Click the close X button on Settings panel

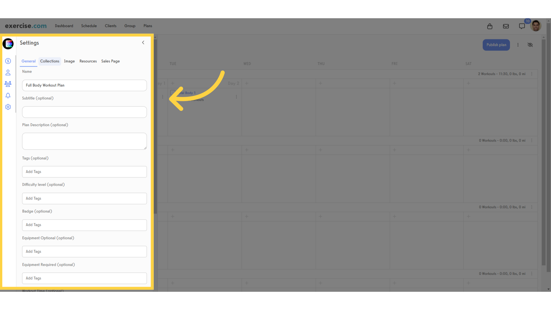click(x=143, y=42)
